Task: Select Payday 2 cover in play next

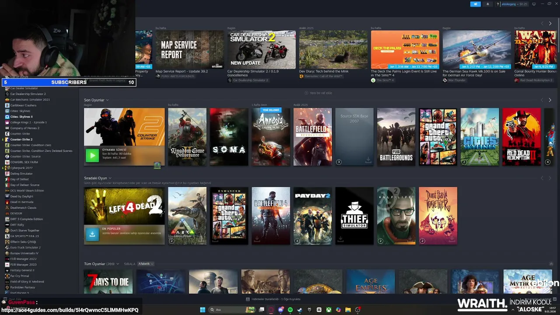Action: 312,216
